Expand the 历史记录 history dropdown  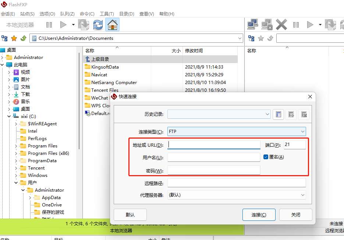click(267, 115)
